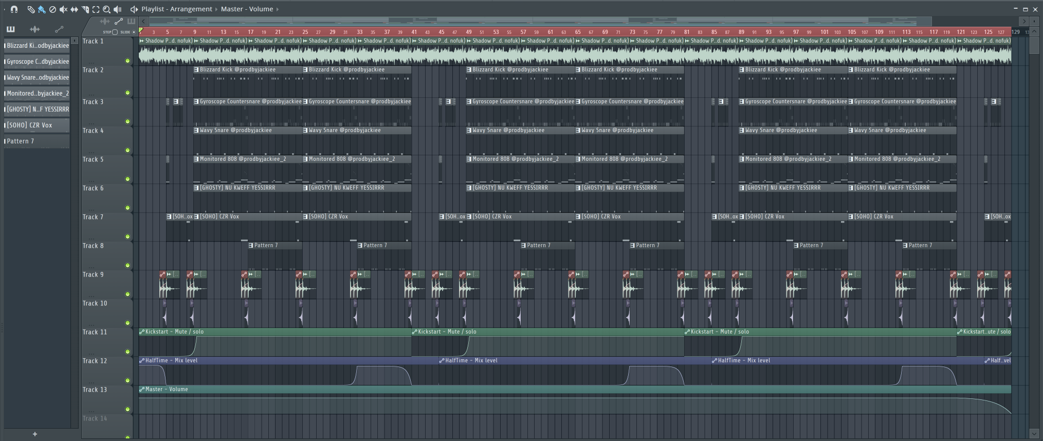
Task: Mute Track 13 with its green light
Action: coord(127,410)
